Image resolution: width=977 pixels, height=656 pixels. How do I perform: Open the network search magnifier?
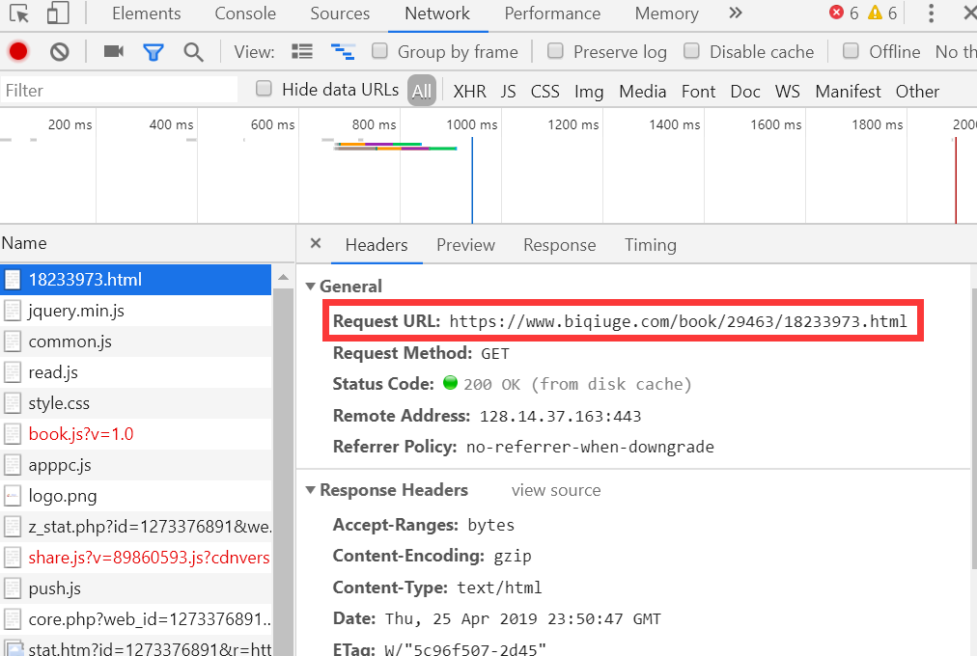point(193,52)
